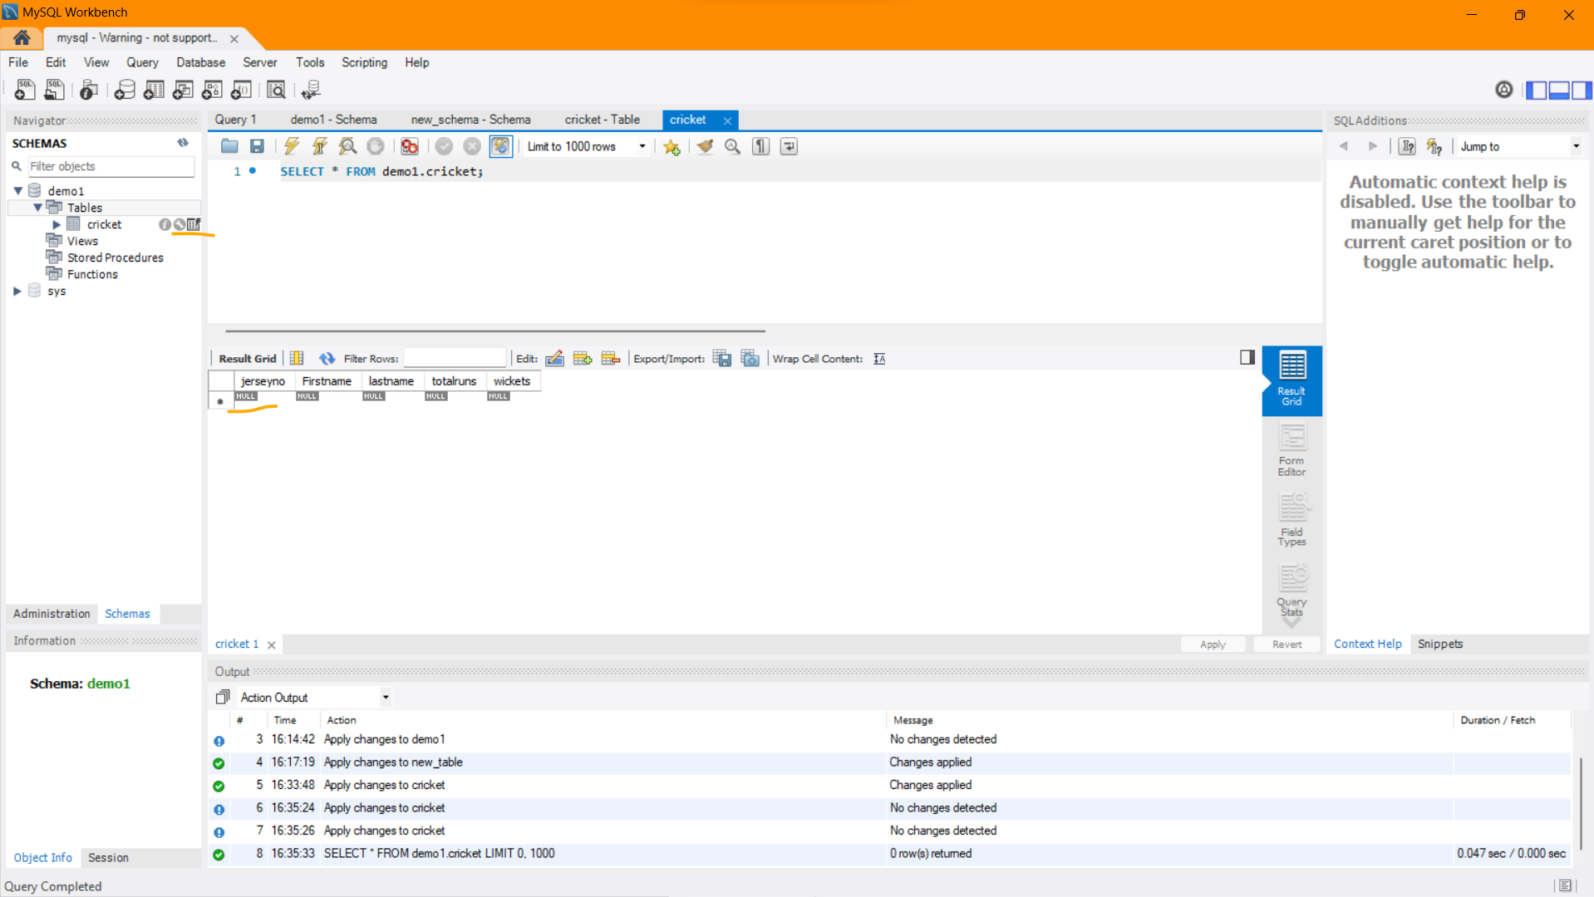The height and width of the screenshot is (897, 1594).
Task: Save snippet star icon
Action: [x=672, y=147]
